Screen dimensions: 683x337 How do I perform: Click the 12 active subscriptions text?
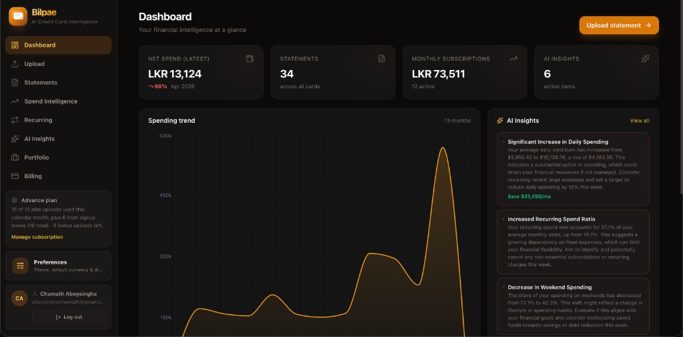(x=424, y=86)
